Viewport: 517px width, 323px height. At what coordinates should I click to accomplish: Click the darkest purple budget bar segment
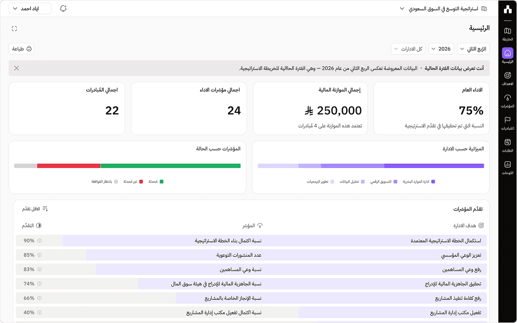coord(434,166)
